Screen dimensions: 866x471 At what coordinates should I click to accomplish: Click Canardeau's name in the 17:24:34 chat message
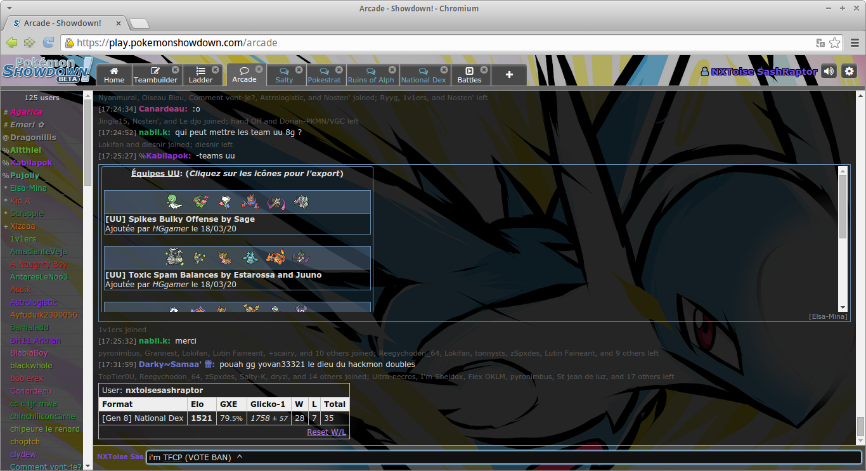163,109
